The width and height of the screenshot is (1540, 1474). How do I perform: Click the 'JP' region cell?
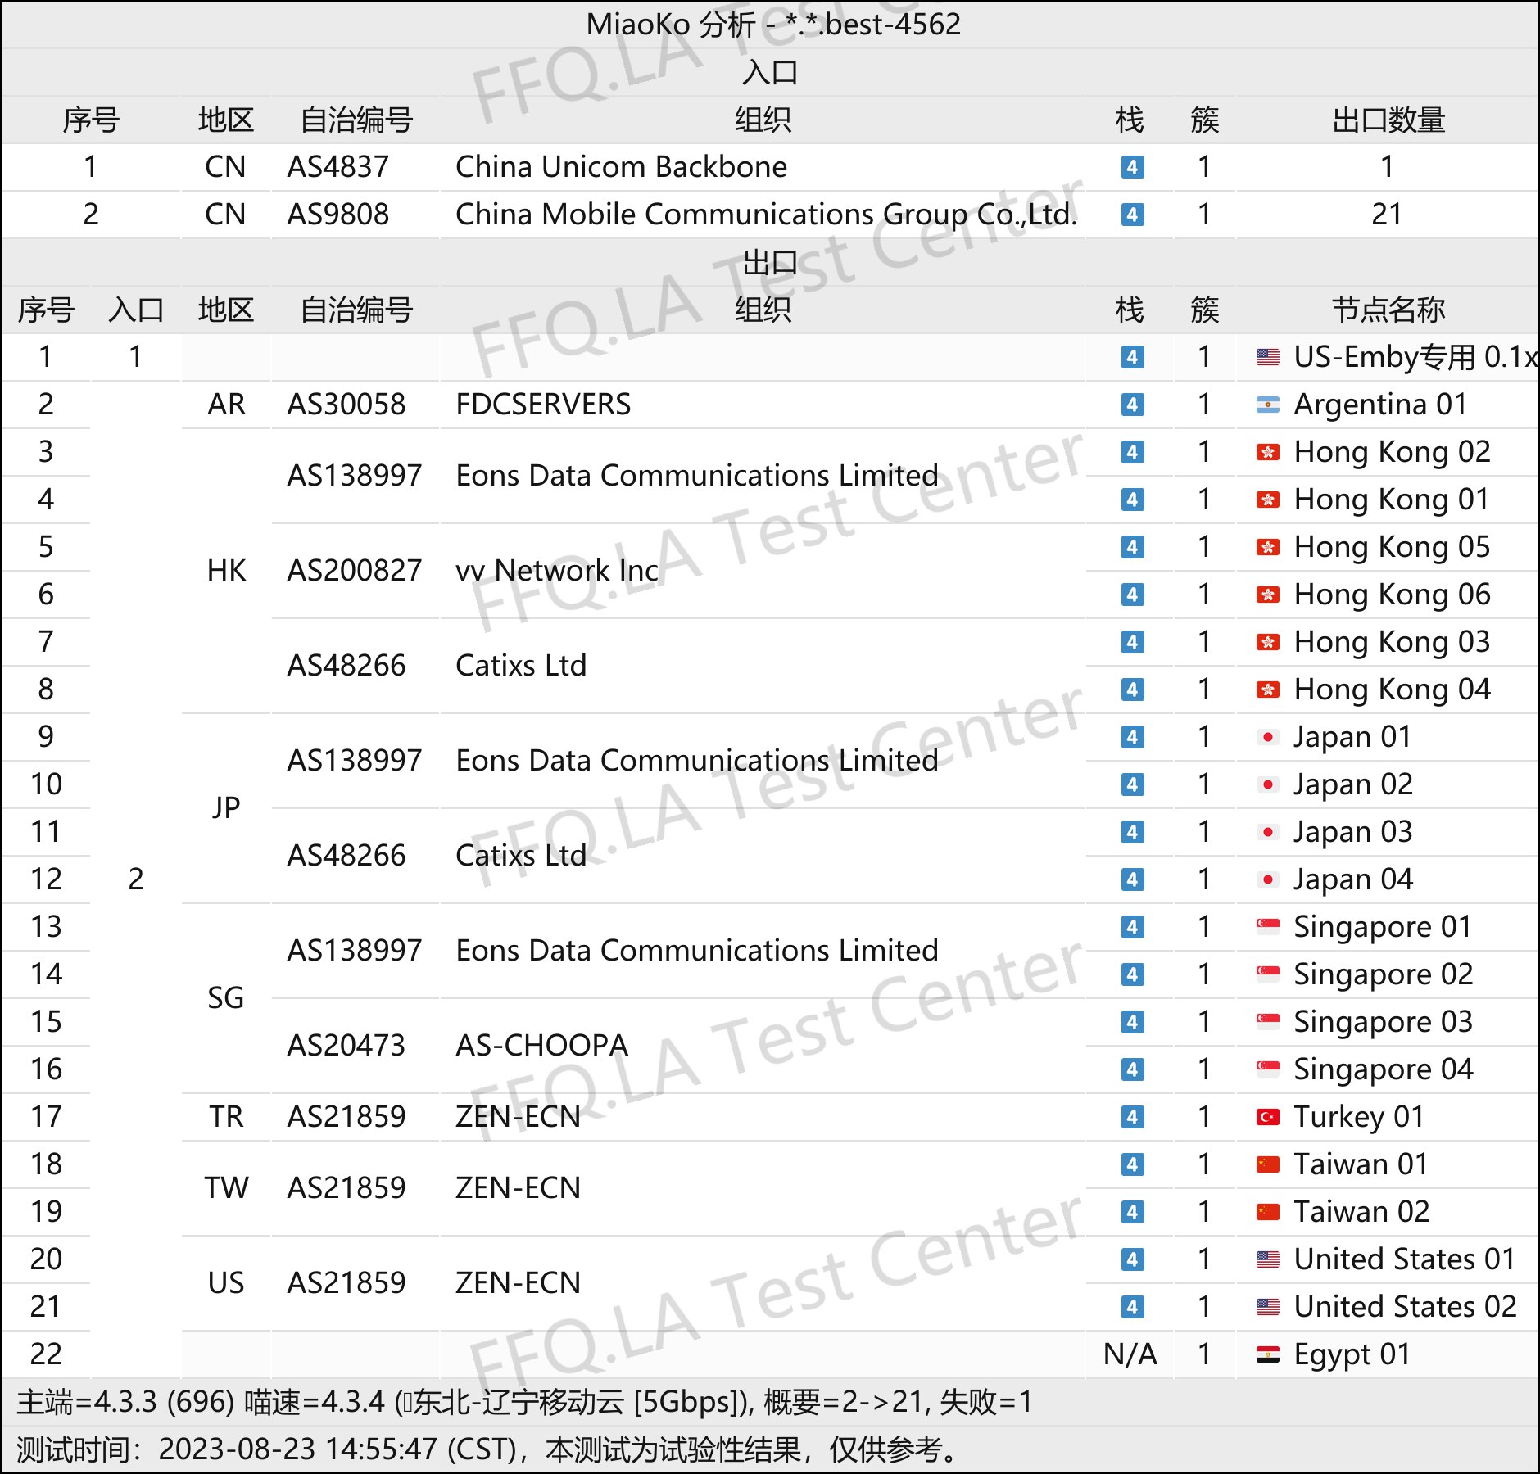(x=226, y=808)
